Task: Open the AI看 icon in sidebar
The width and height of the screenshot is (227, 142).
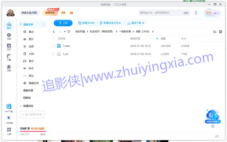Action: 9,58
